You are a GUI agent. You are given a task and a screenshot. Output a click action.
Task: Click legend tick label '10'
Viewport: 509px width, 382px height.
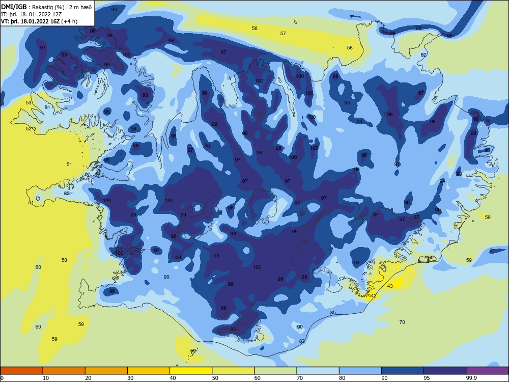tap(46, 378)
